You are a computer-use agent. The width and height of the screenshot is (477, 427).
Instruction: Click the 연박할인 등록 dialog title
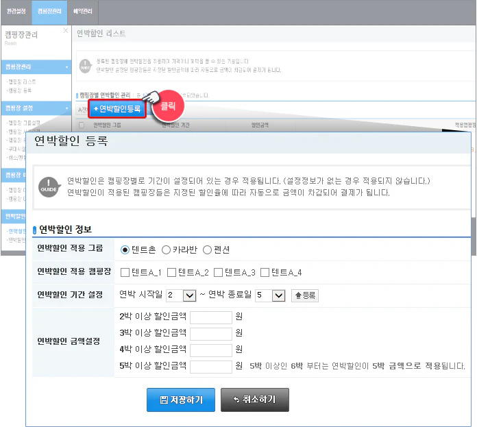[x=71, y=141]
